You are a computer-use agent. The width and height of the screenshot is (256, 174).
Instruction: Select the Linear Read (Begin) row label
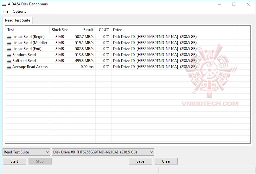pyautogui.click(x=29, y=37)
